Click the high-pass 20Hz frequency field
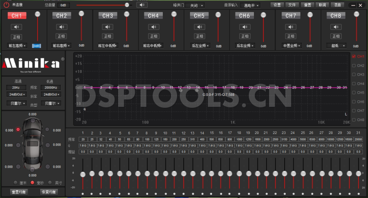 (x=16, y=87)
